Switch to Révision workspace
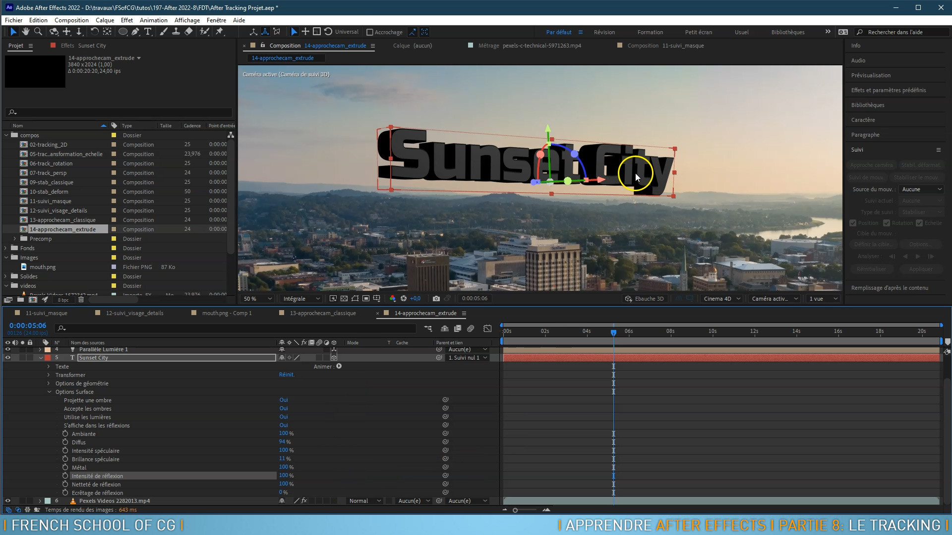 [604, 32]
